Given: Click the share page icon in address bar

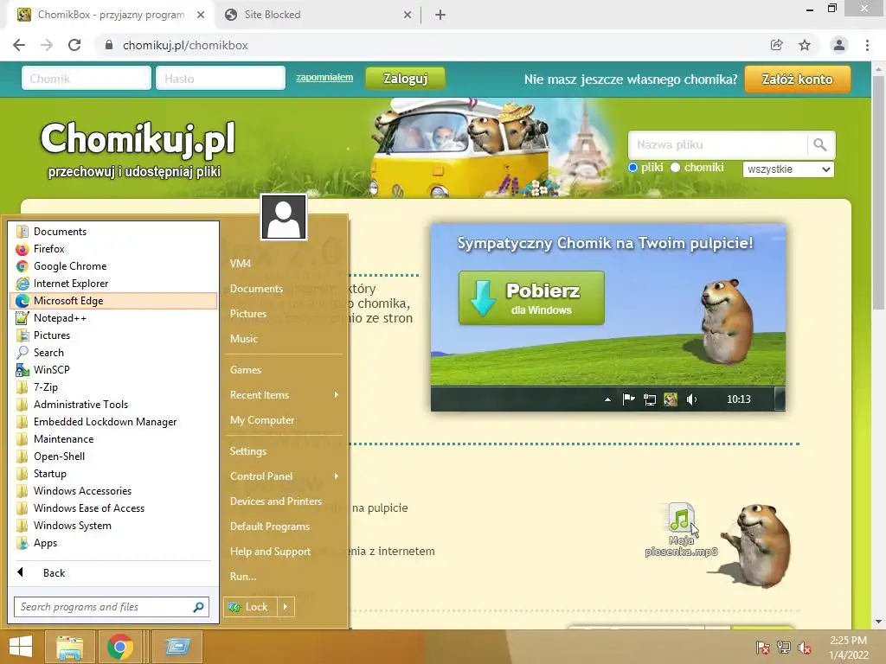Looking at the screenshot, I should 777,45.
